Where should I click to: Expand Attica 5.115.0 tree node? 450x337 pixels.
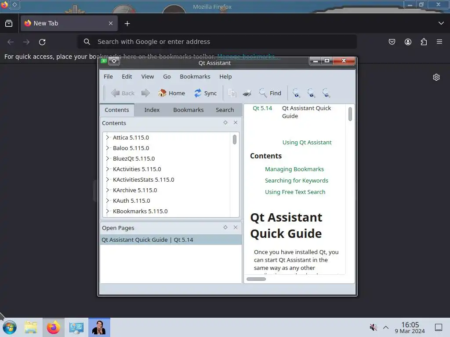tap(108, 137)
